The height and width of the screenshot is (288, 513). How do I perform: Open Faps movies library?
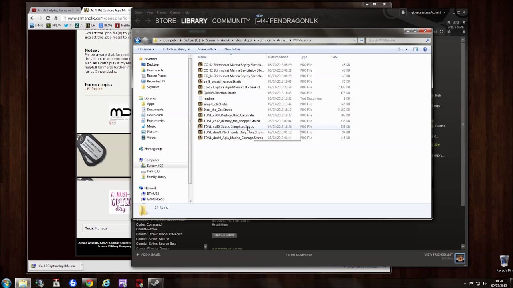point(156,120)
